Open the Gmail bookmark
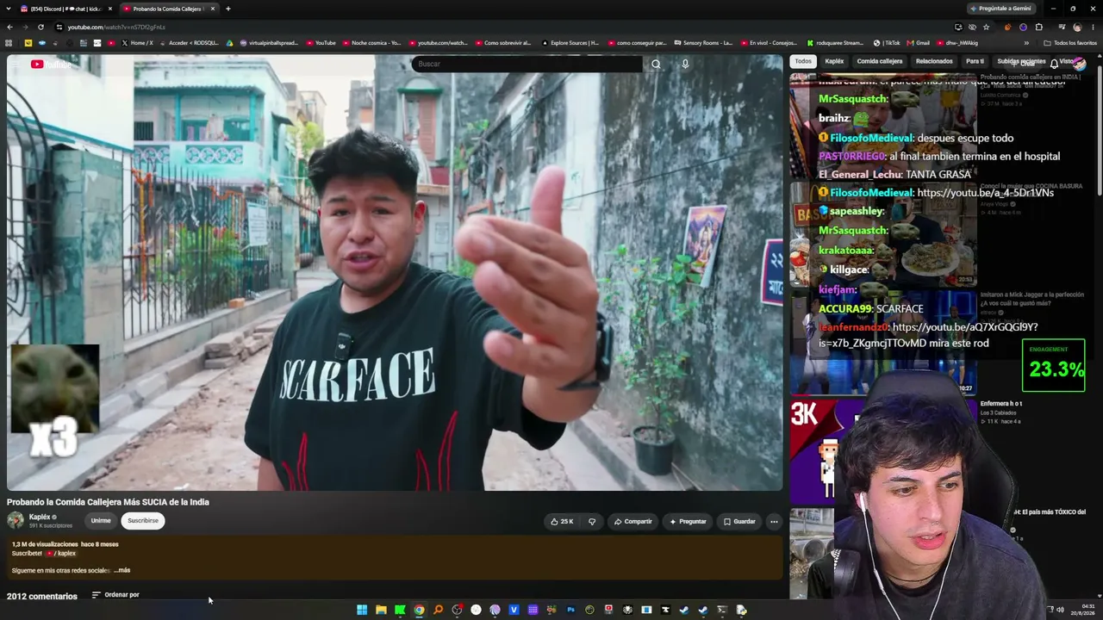 [x=919, y=43]
